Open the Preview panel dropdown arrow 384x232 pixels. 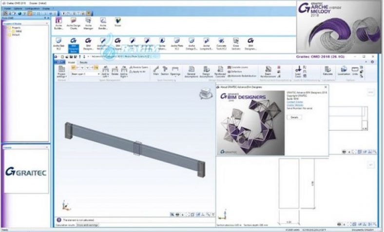(x=47, y=147)
